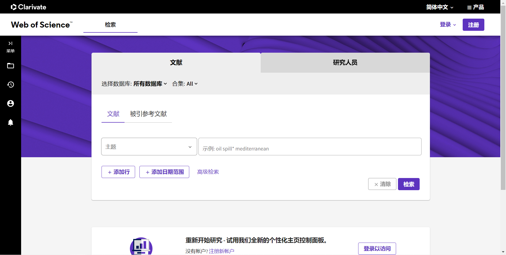
Task: Click the 添加行 add row button
Action: [x=118, y=172]
